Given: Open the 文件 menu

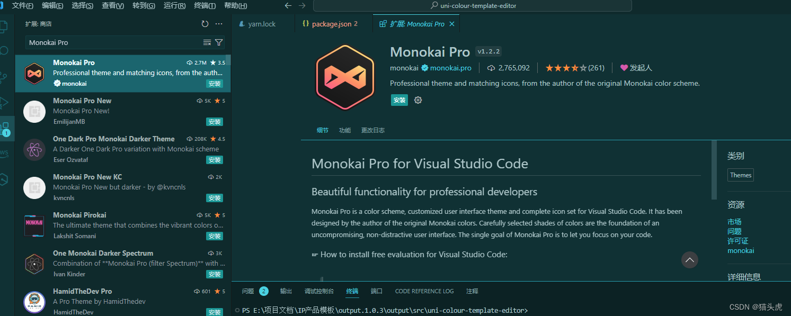Looking at the screenshot, I should point(22,6).
